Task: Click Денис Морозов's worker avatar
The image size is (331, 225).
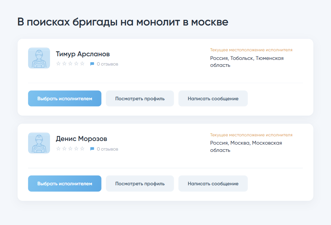Action: [x=39, y=143]
